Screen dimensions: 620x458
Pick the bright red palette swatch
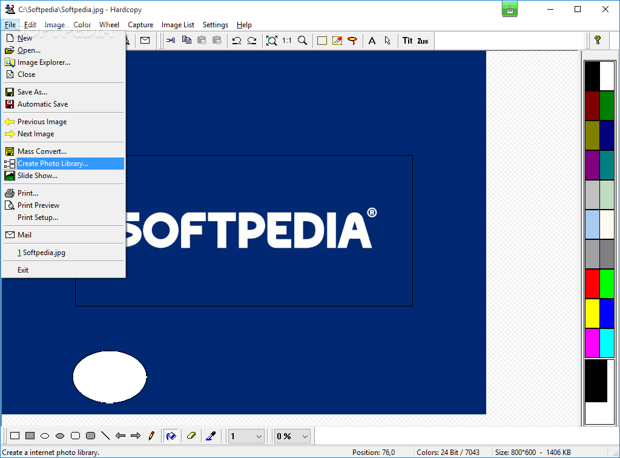tap(592, 284)
